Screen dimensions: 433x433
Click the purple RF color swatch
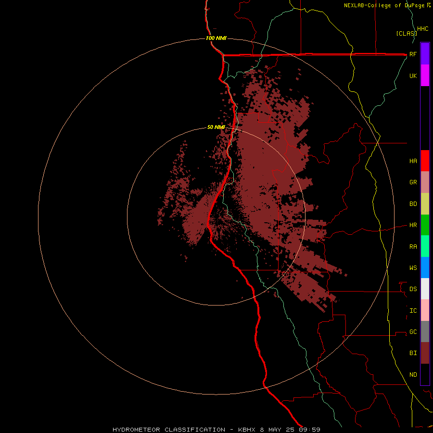pyautogui.click(x=425, y=54)
